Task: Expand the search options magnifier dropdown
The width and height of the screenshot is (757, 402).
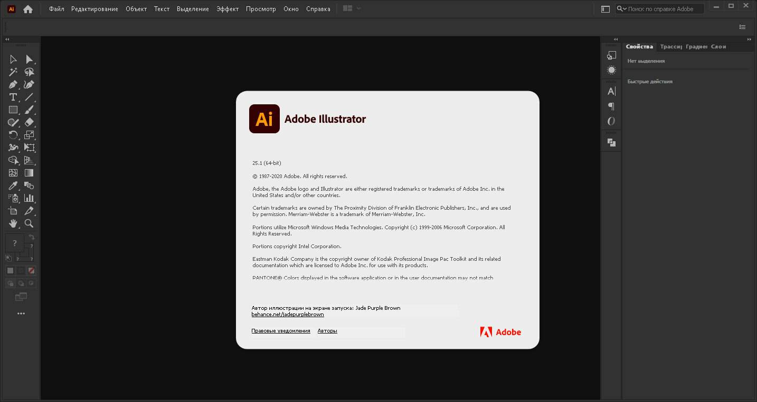Action: pos(622,9)
